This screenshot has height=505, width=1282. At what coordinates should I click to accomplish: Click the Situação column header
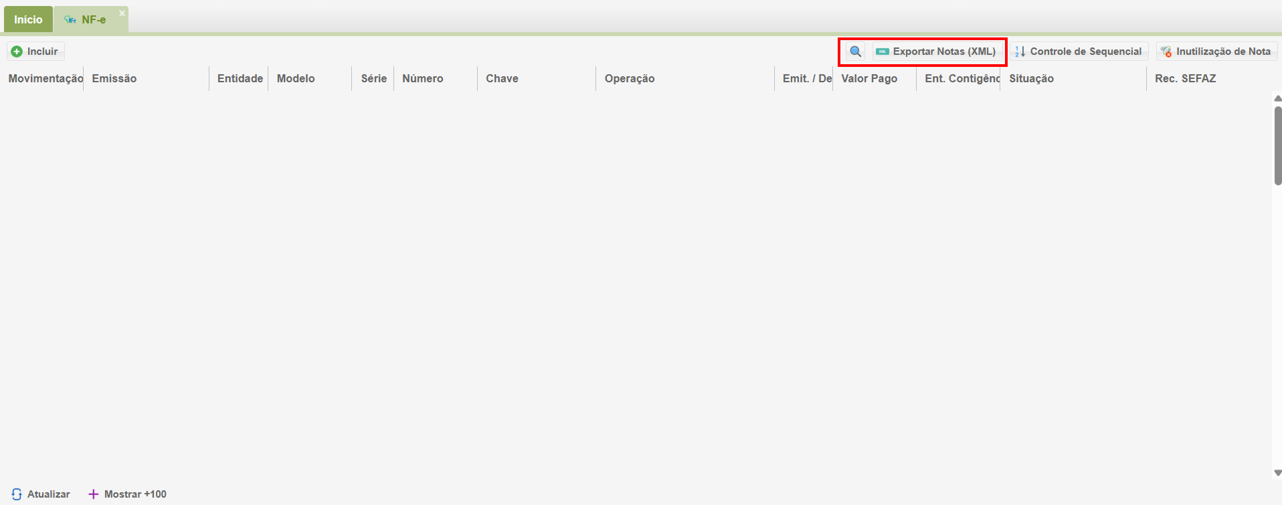tap(1073, 78)
